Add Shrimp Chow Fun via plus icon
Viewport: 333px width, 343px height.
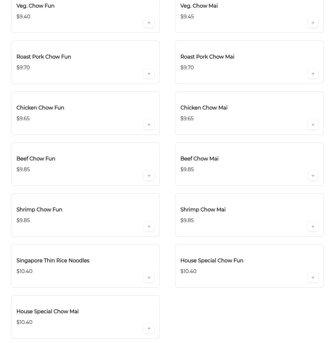(149, 227)
